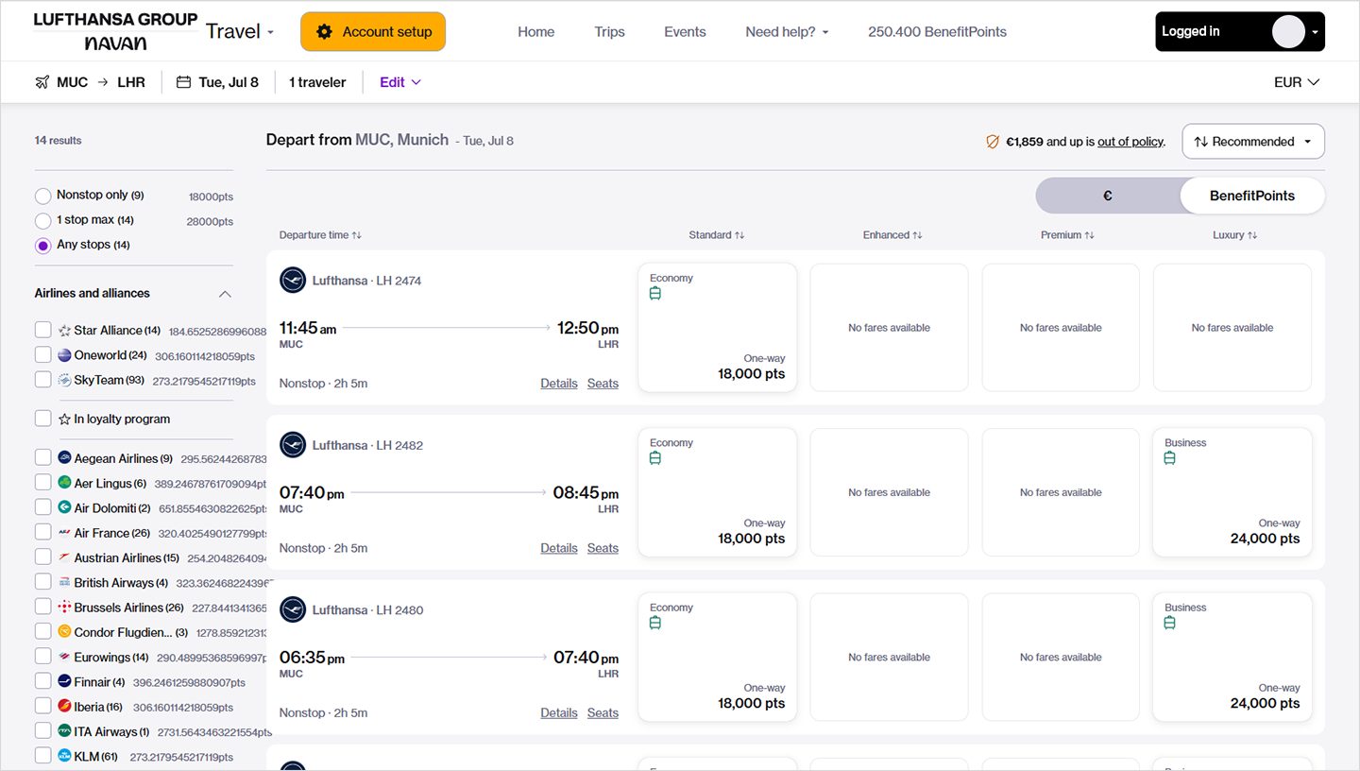Select the 18,000 pts Economy fare for LH 2480
Viewport: 1360px width, 771px height.
(718, 657)
